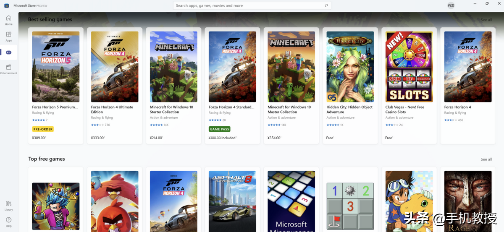Open Forza Horizon 4 Ultimate Edition cover
This screenshot has height=232, width=504.
click(115, 67)
